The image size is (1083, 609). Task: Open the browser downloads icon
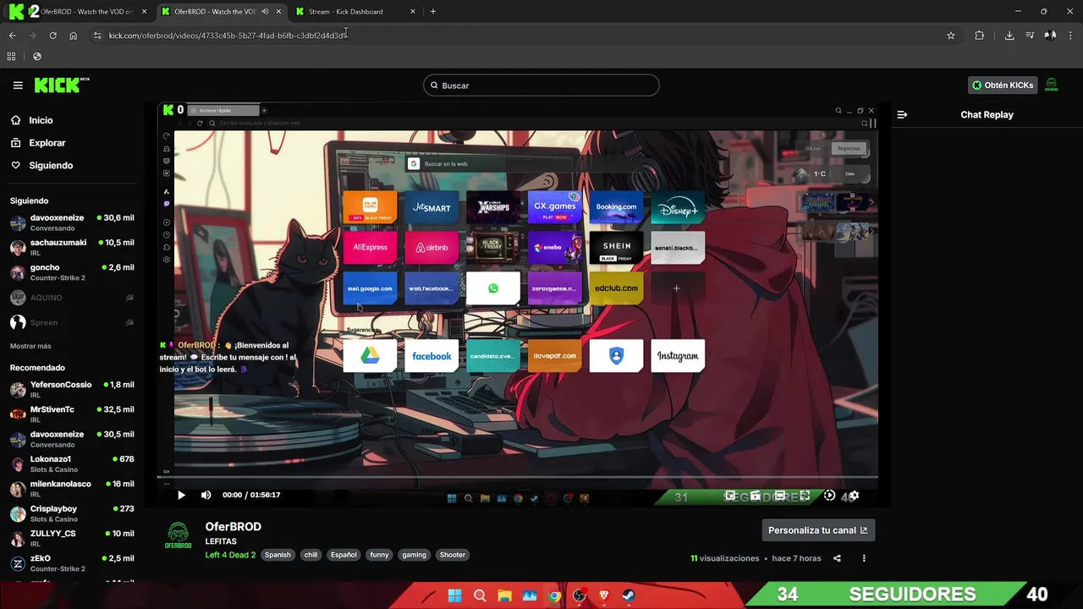(x=1009, y=36)
